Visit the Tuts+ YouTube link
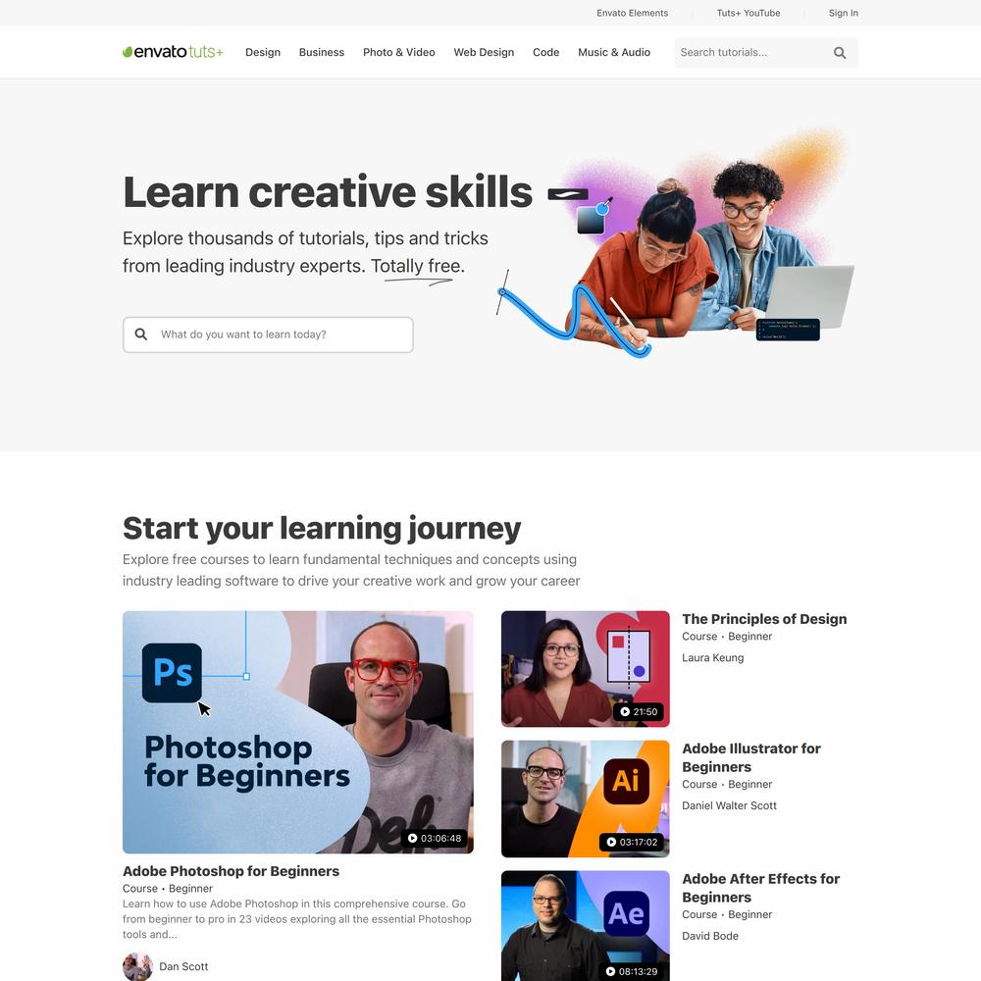Image resolution: width=981 pixels, height=981 pixels. tap(749, 13)
